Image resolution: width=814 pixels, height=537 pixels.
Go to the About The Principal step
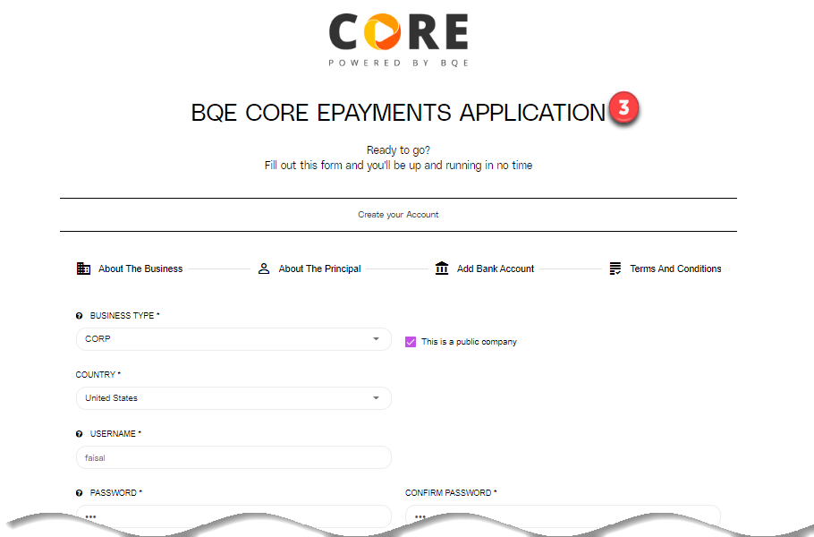coord(309,268)
